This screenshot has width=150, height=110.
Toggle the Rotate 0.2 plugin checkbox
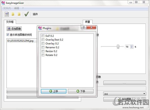(43, 55)
